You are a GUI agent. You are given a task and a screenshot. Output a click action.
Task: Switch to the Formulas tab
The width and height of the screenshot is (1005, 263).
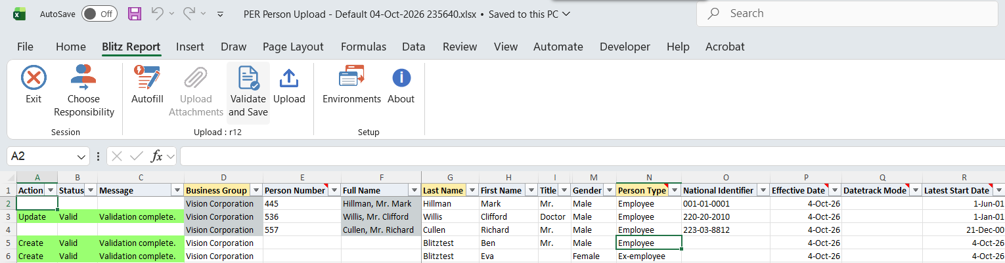(x=363, y=47)
